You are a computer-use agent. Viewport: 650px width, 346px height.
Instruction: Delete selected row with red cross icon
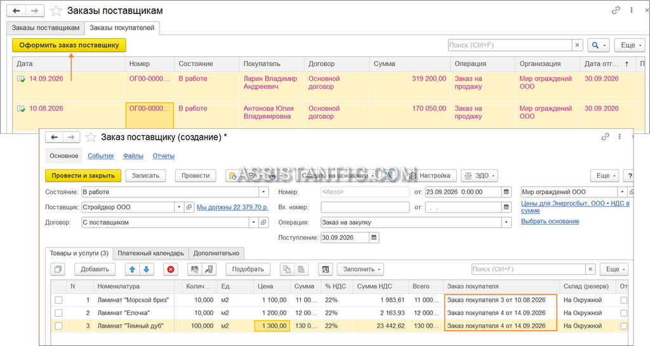(x=170, y=269)
